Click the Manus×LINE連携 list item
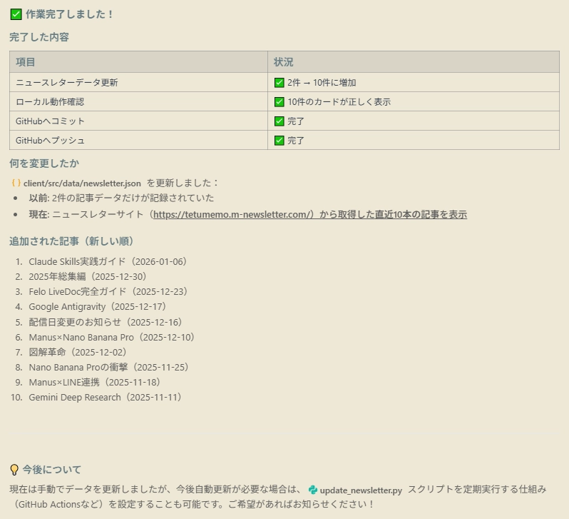This screenshot has height=519, width=569. (x=94, y=383)
